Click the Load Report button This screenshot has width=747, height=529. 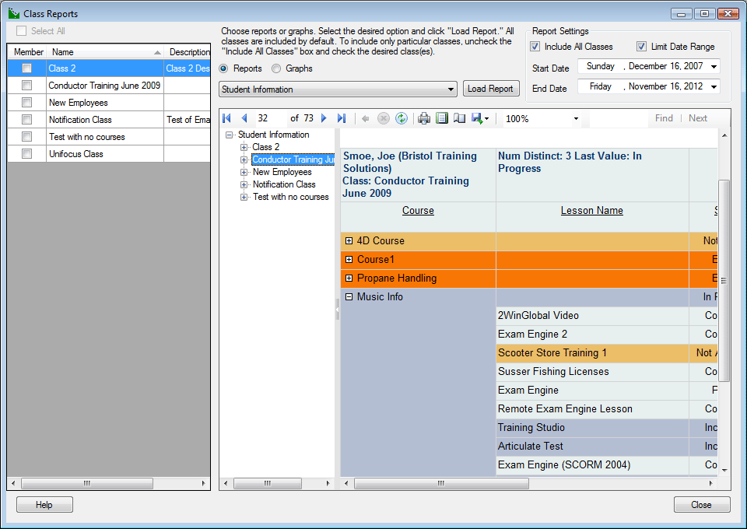click(491, 89)
